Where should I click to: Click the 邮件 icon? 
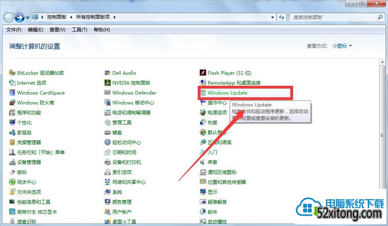[203, 212]
